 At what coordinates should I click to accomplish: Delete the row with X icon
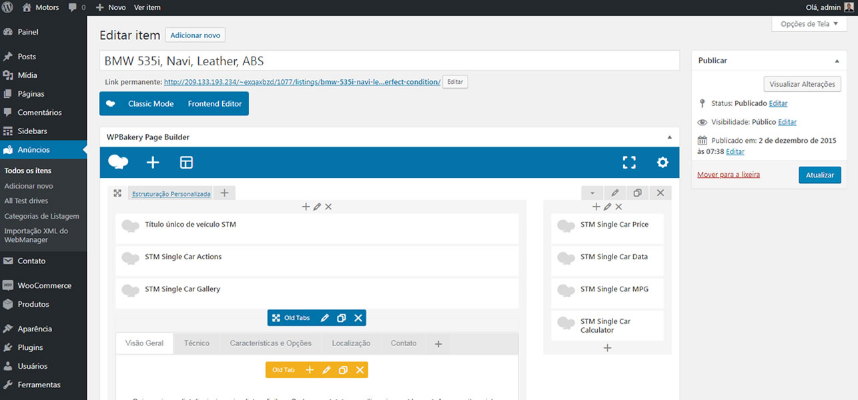661,193
